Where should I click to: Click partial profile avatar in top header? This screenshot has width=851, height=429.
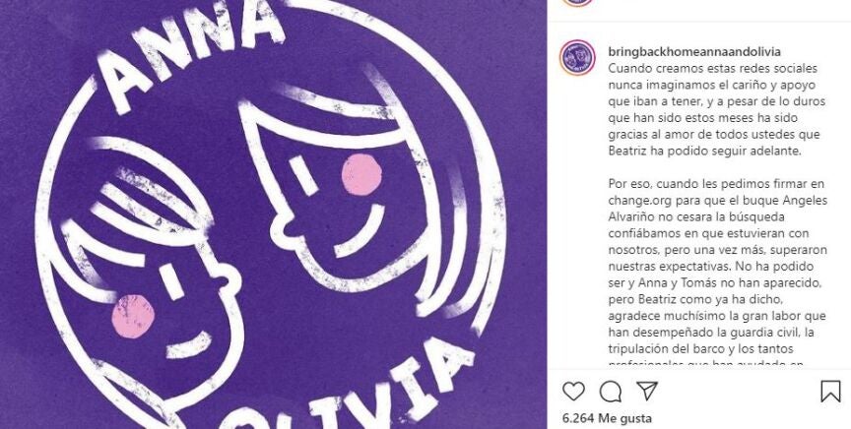point(577,3)
